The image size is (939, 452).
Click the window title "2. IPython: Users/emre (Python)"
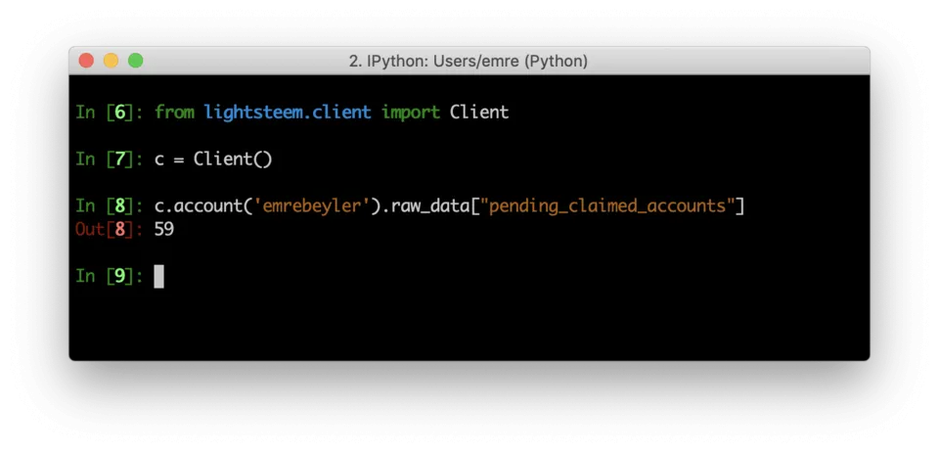[x=469, y=61]
